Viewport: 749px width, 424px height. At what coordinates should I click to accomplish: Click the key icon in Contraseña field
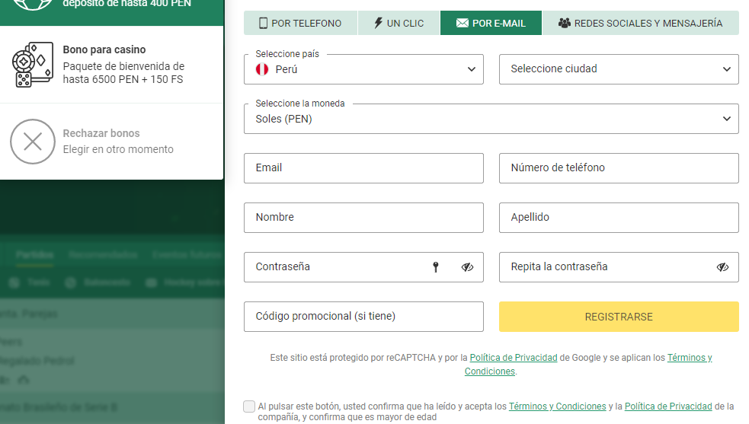[436, 267]
